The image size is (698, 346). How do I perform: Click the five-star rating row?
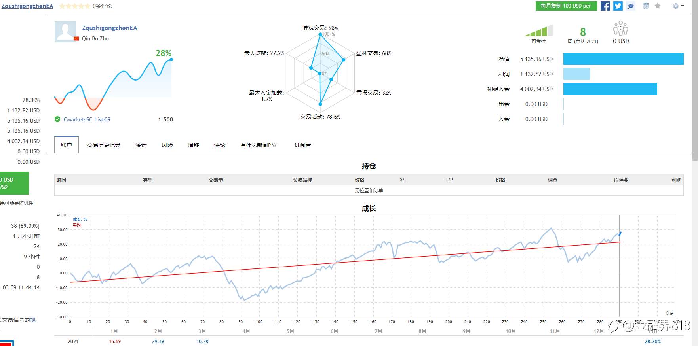click(x=74, y=6)
